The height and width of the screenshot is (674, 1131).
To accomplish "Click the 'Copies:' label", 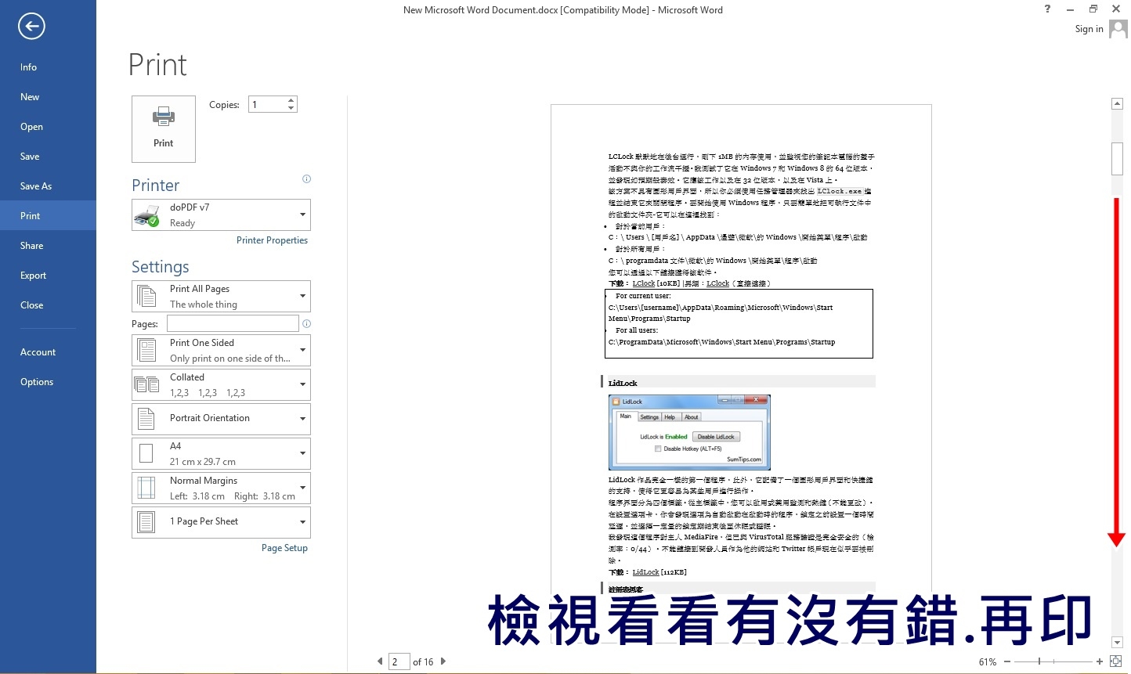I will click(224, 105).
